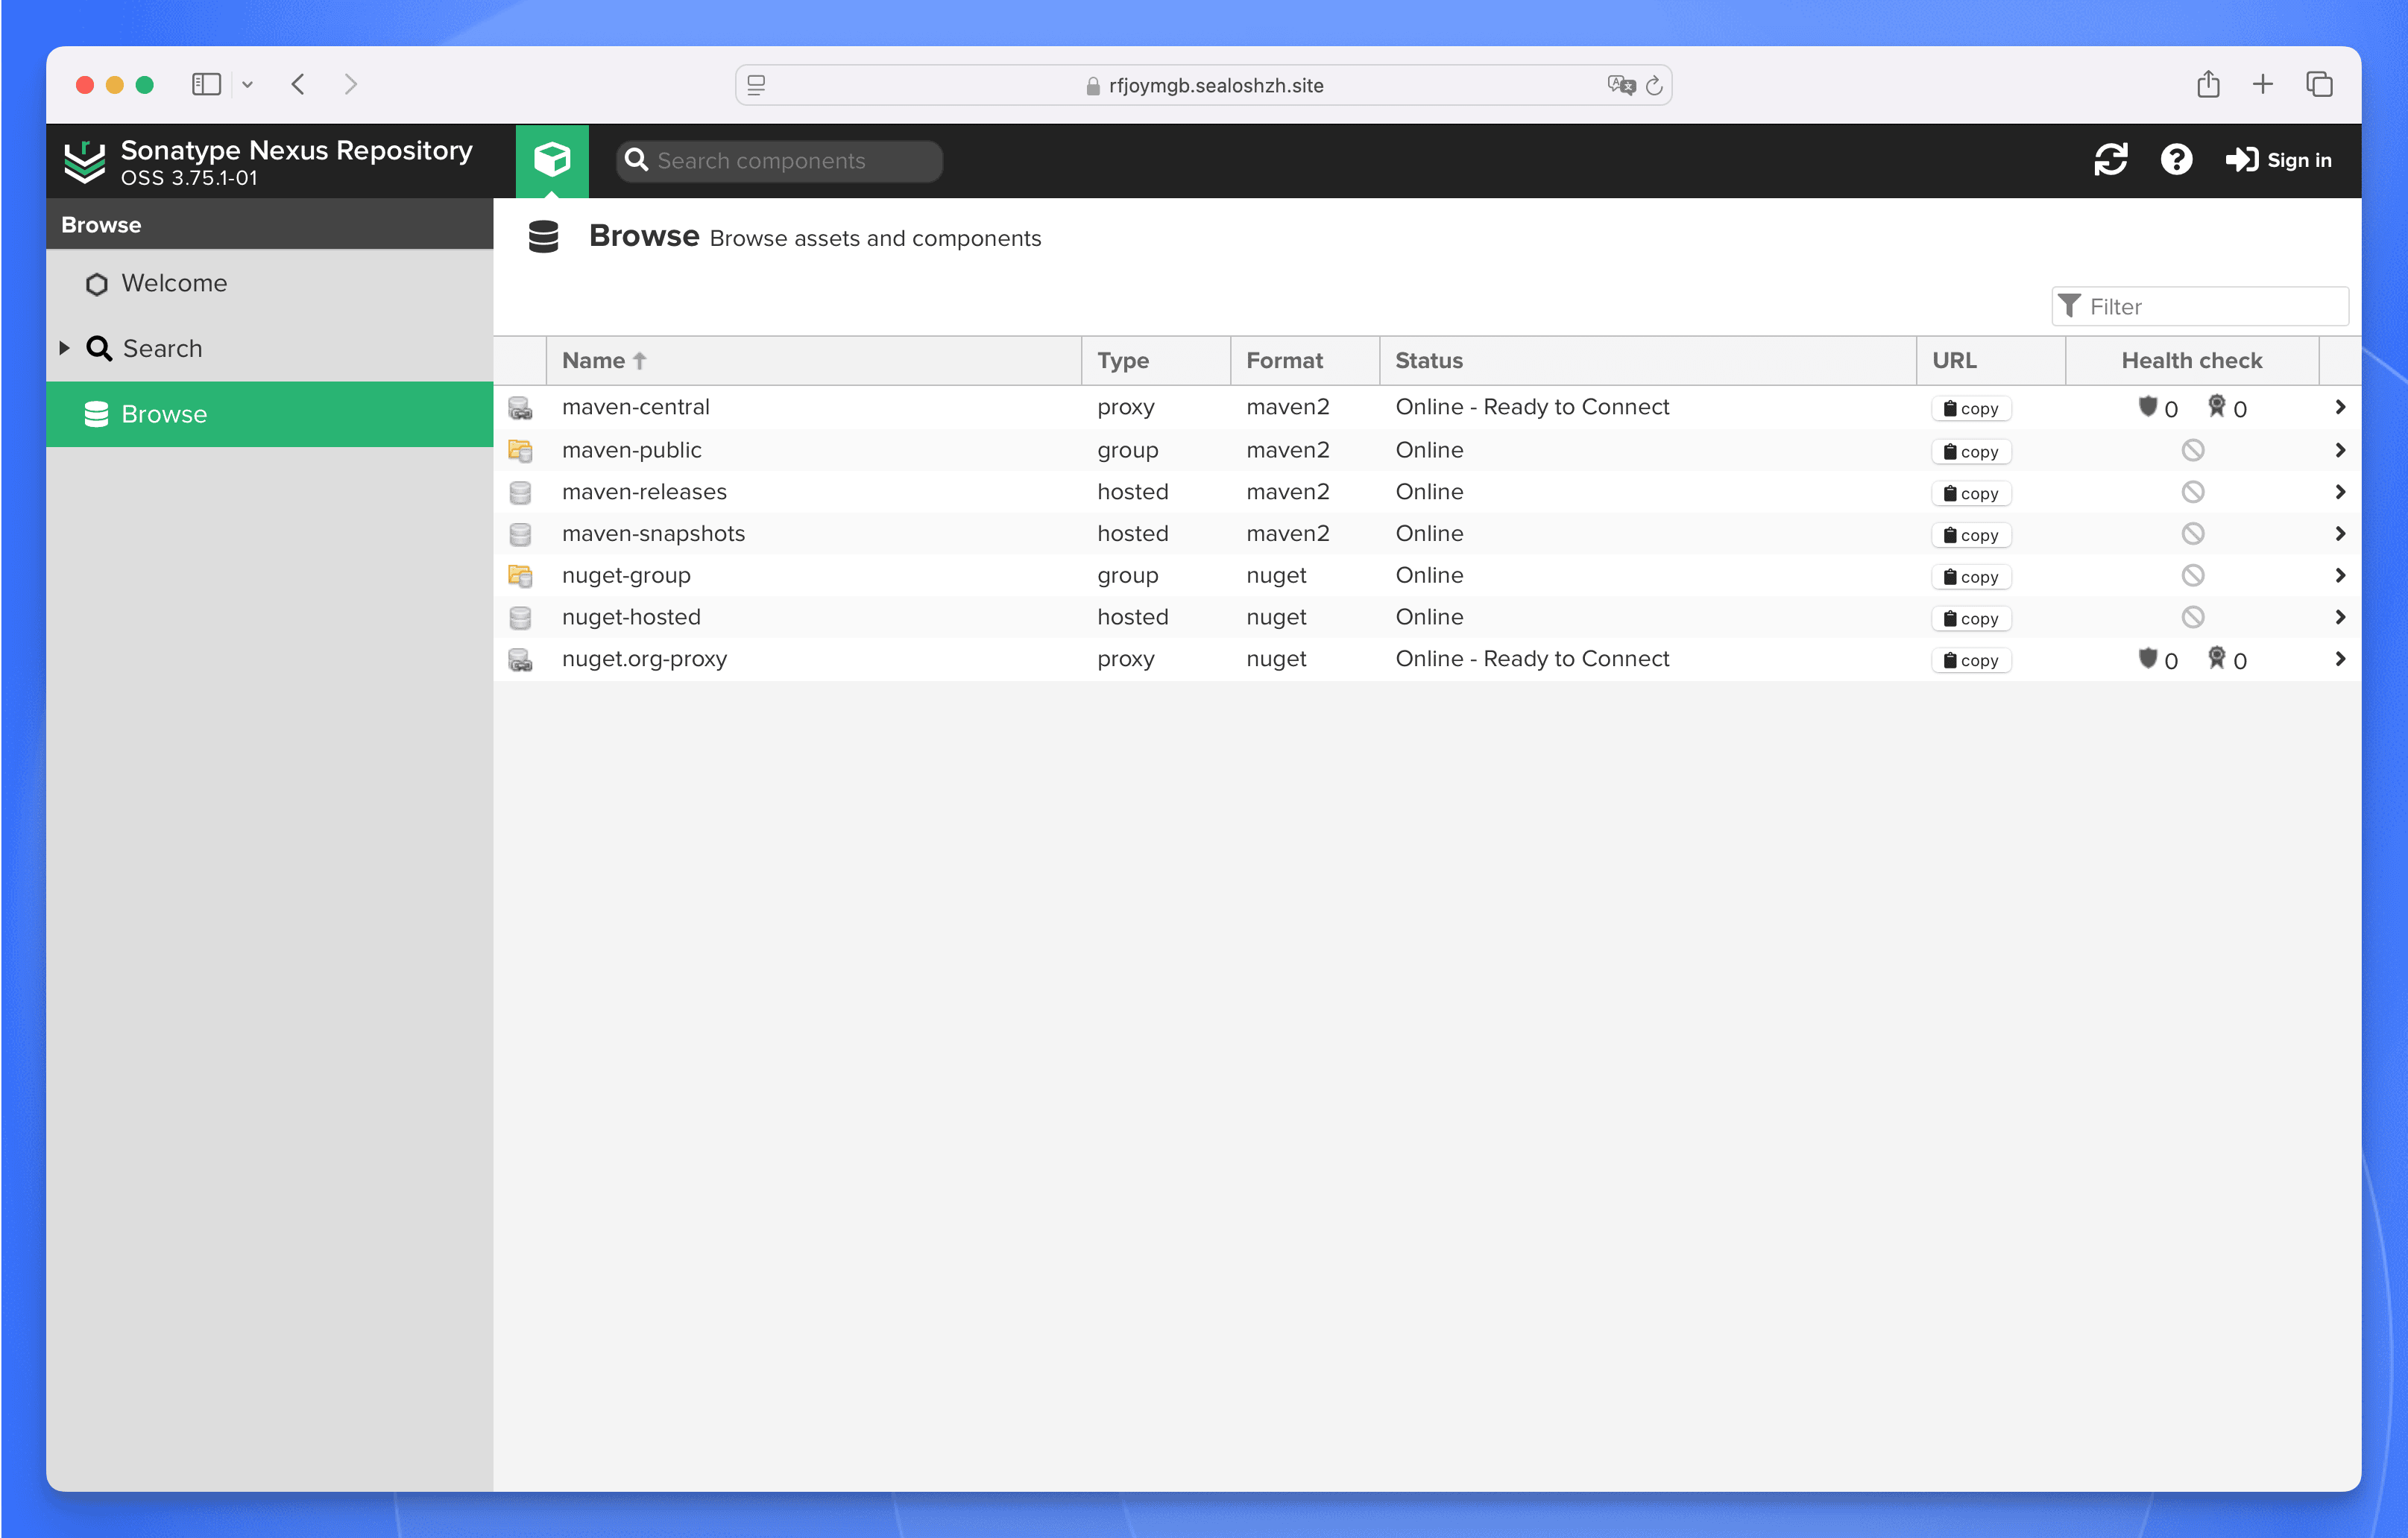Open maven-snapshots via its right chevron

tap(2339, 534)
